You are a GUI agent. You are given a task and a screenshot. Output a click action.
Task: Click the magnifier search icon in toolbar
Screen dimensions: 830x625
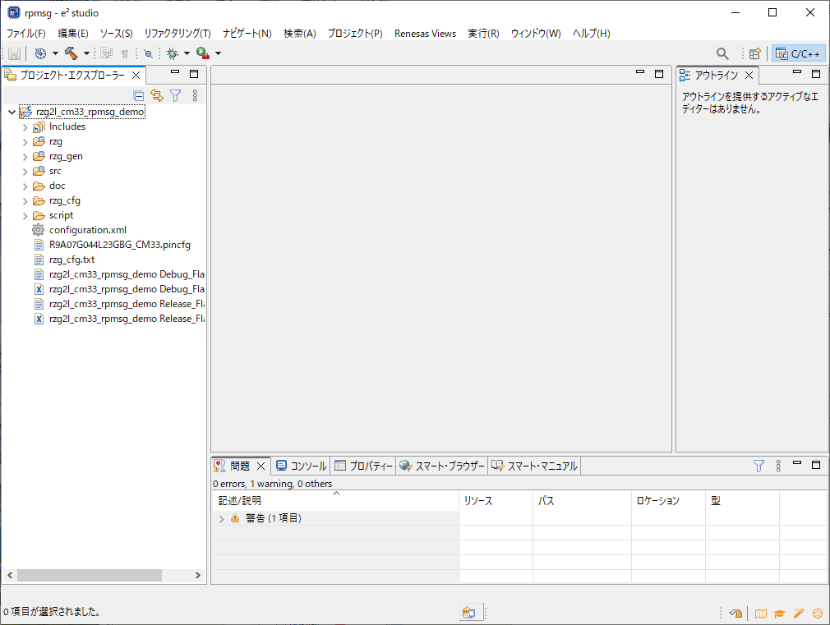pos(722,53)
